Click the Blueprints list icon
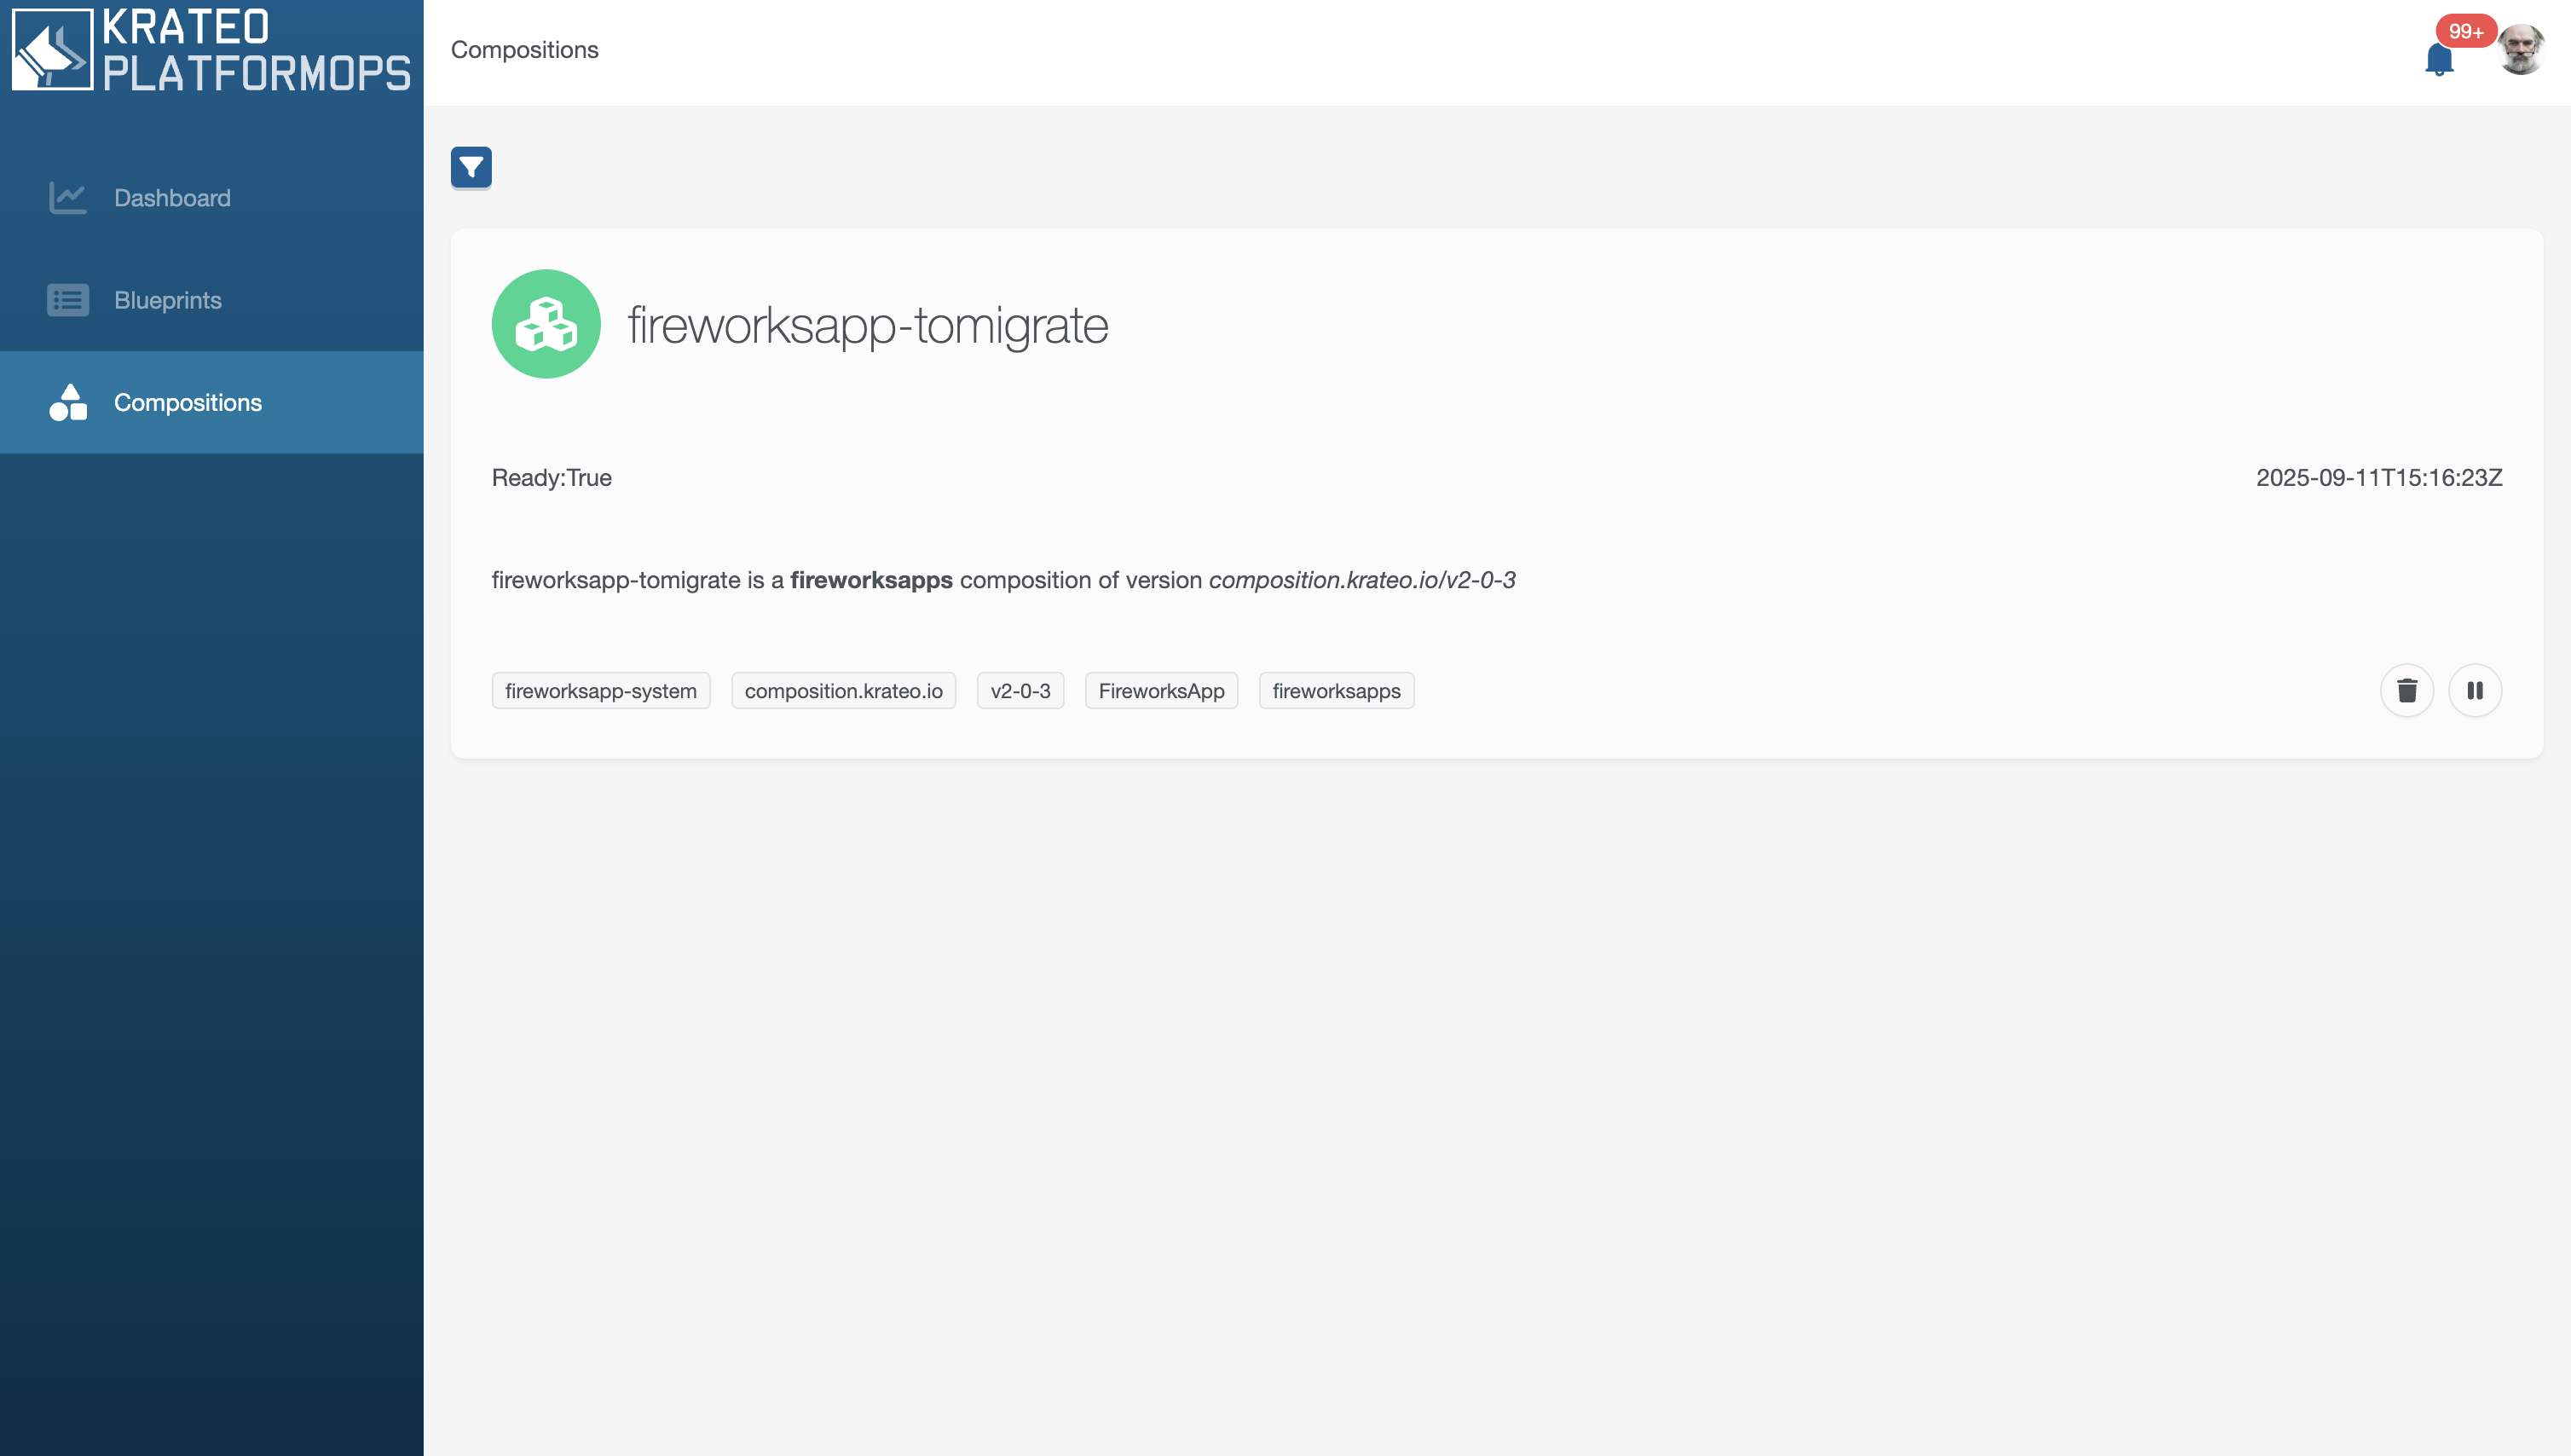Screen dimensions: 2571x1456 [x=68, y=300]
